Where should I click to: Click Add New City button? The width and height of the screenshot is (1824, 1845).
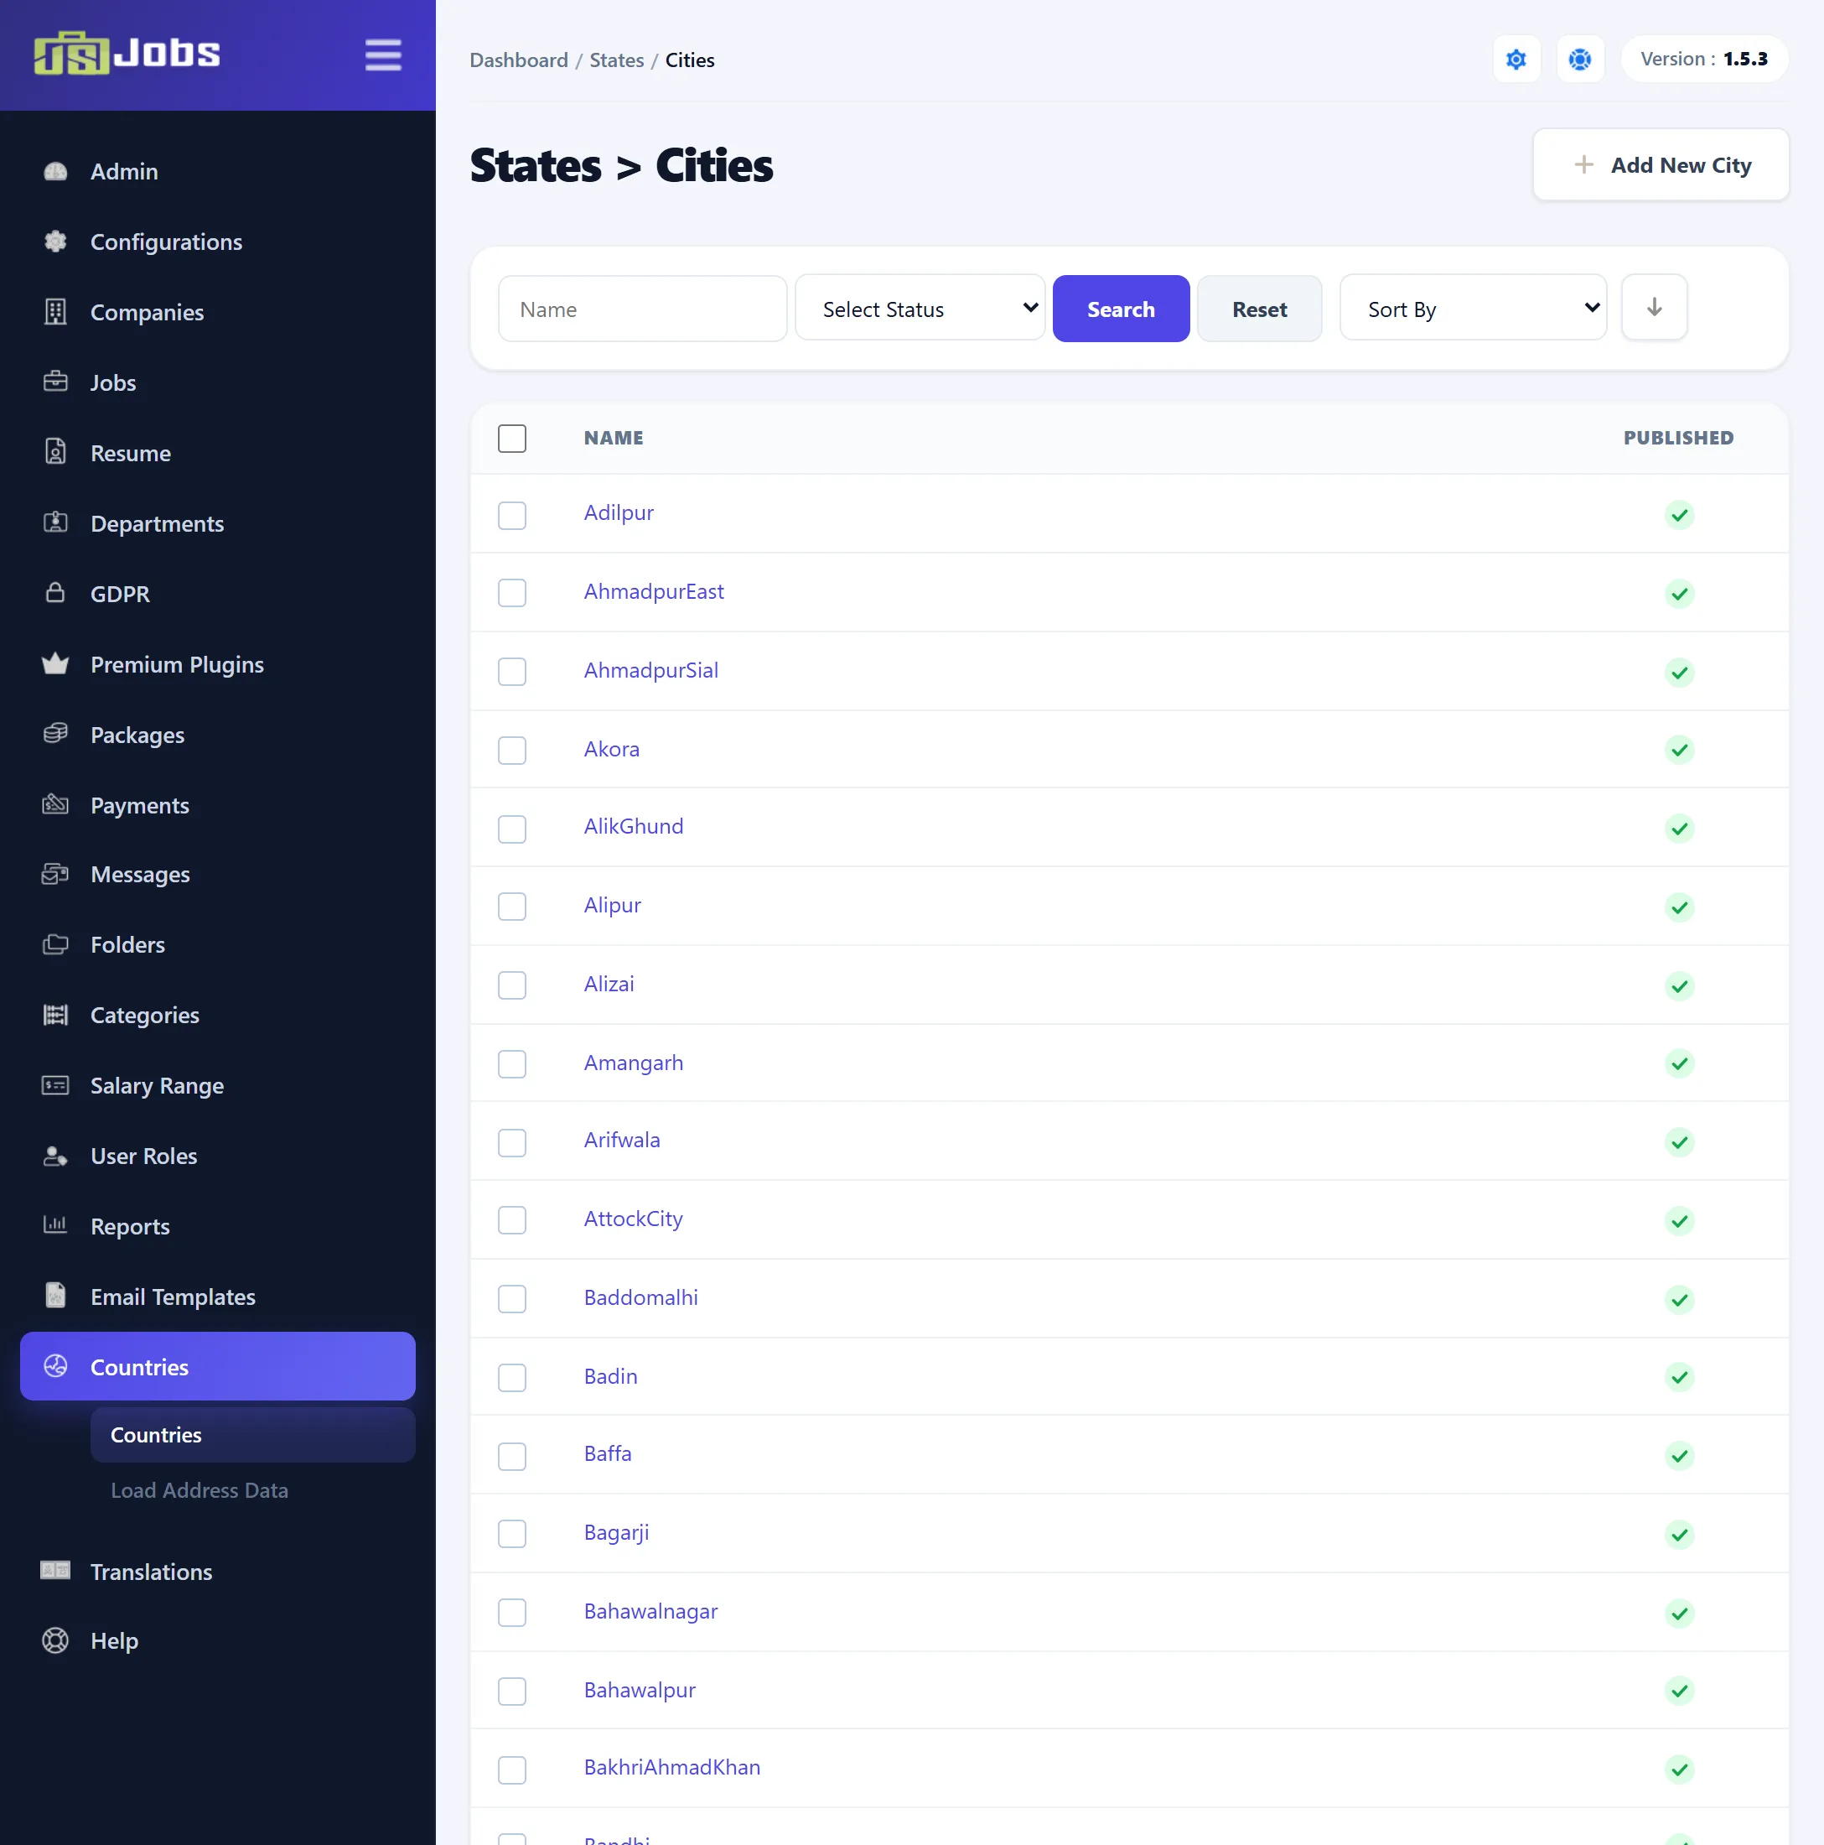1661,164
